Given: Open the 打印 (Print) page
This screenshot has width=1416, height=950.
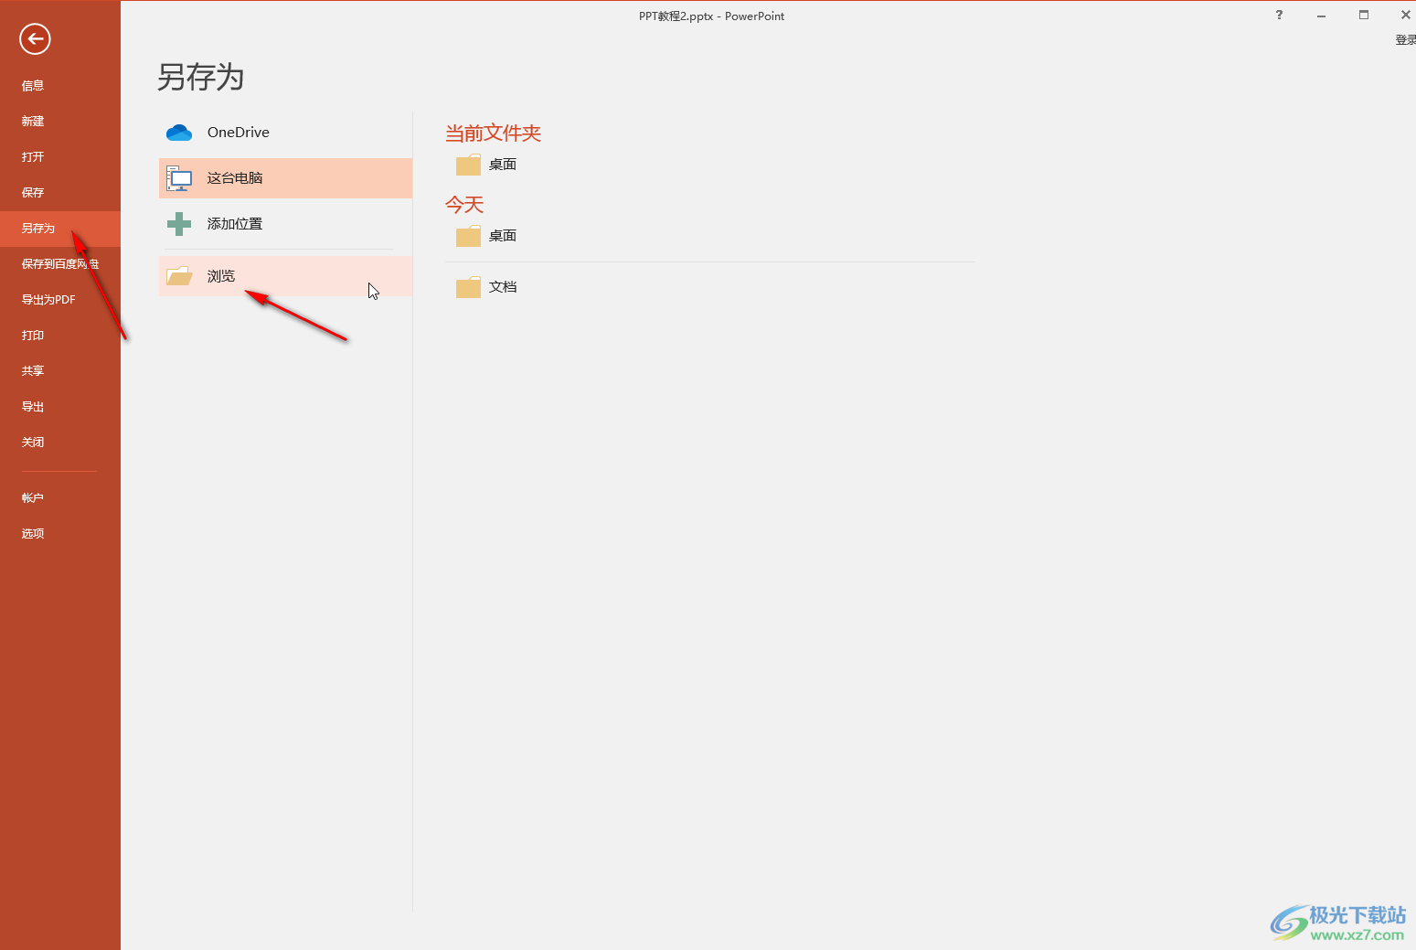Looking at the screenshot, I should coord(33,336).
